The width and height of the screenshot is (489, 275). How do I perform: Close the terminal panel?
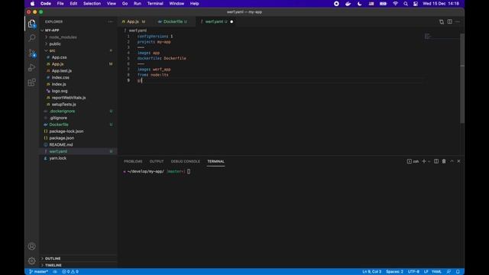pyautogui.click(x=458, y=161)
